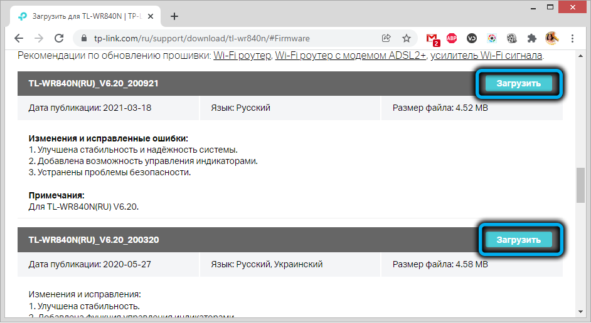Bookmark this page with the star icon
The width and height of the screenshot is (591, 323).
click(406, 38)
